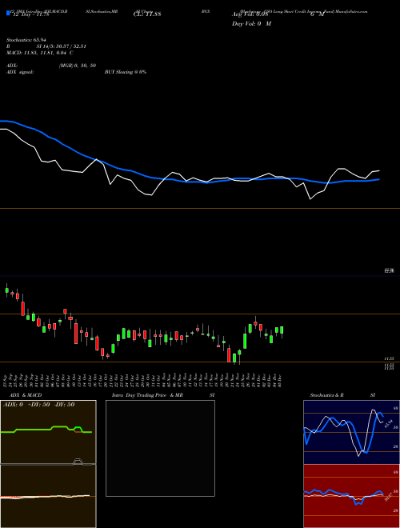Click the 63.94 label on the Stochastics line

[389, 423]
